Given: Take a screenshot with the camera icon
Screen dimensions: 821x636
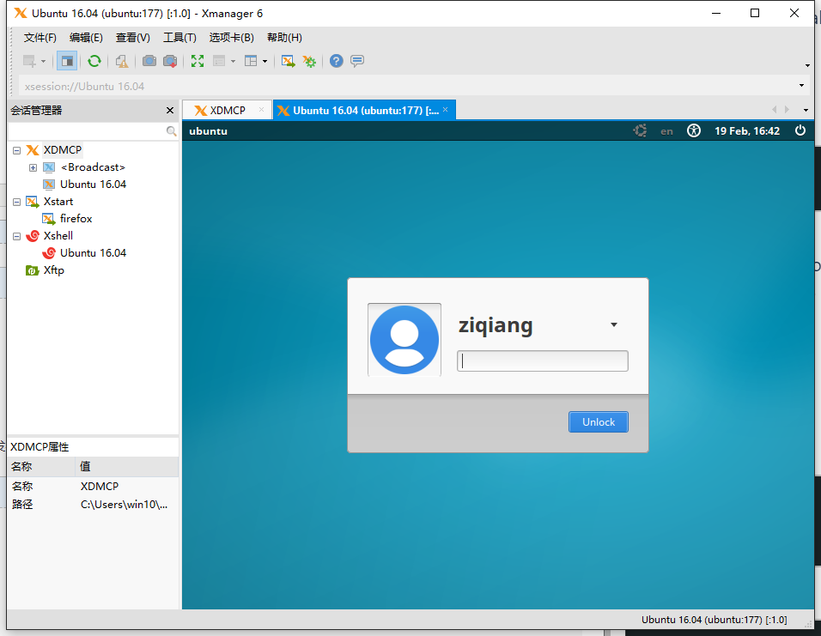Looking at the screenshot, I should [150, 61].
